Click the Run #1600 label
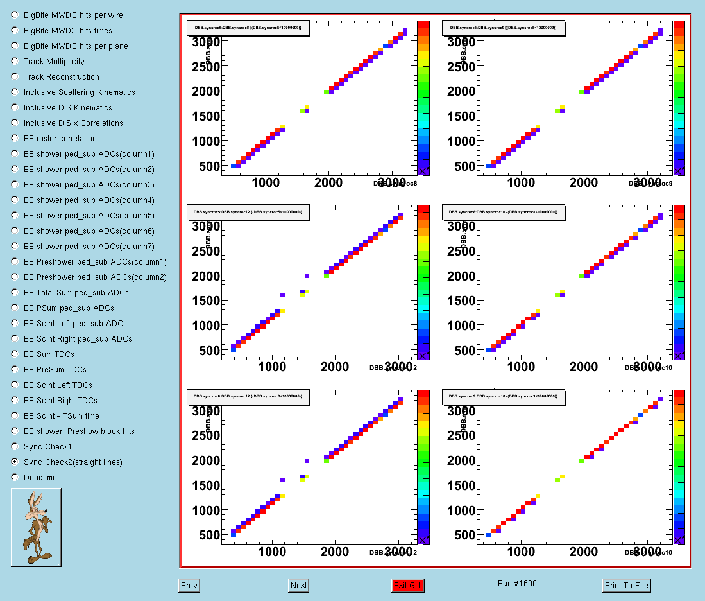This screenshot has width=705, height=601. (517, 584)
